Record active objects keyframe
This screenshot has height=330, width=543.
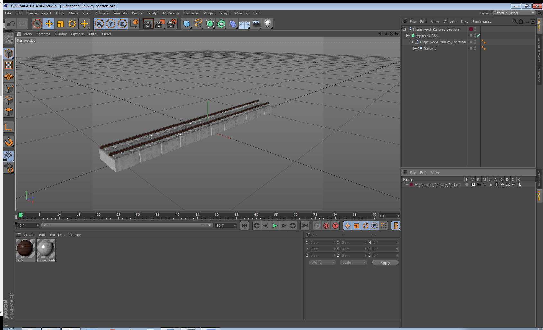coord(317,225)
